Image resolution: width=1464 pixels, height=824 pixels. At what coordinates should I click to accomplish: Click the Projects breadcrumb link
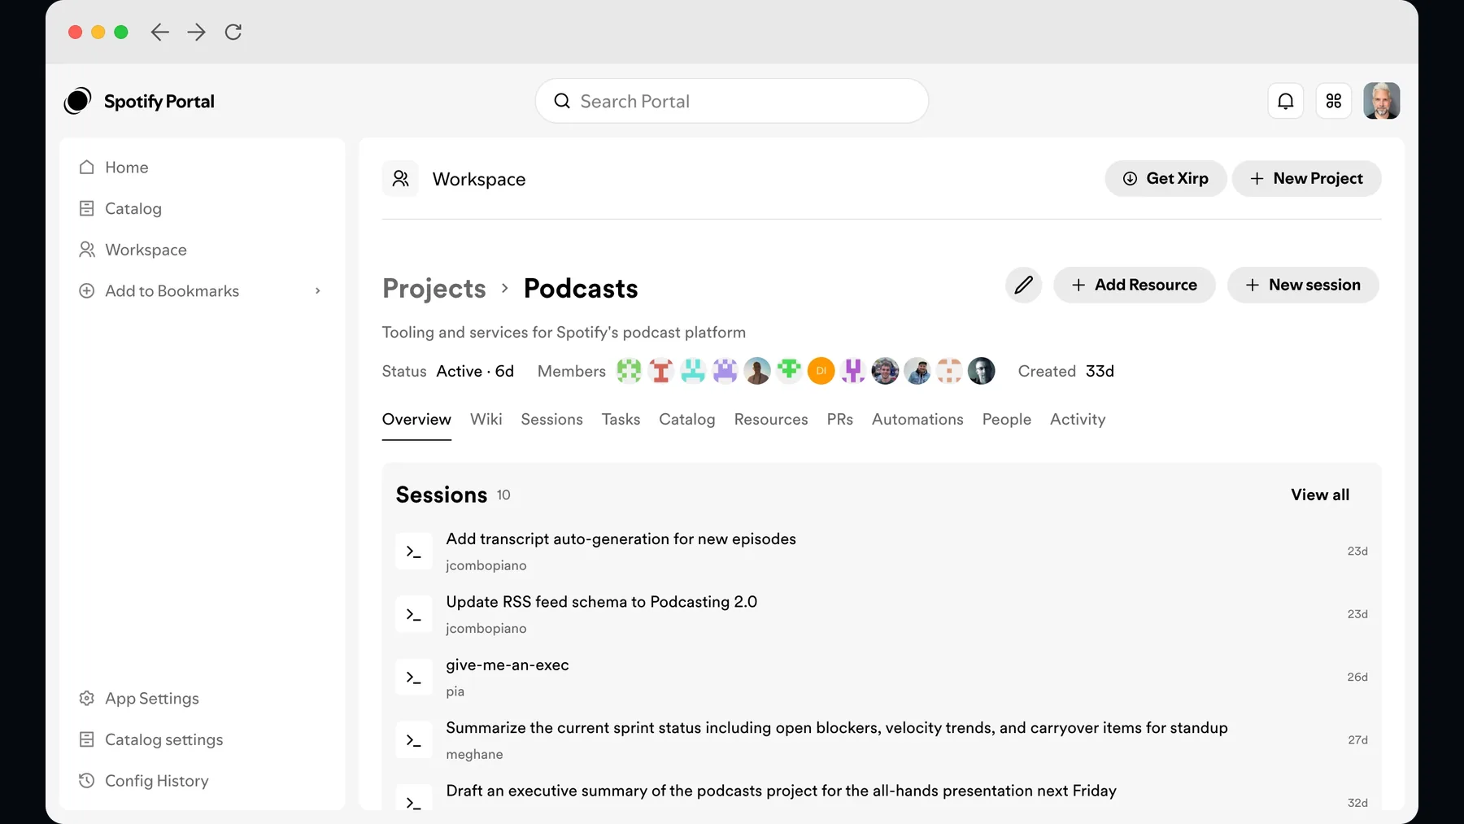(x=434, y=289)
